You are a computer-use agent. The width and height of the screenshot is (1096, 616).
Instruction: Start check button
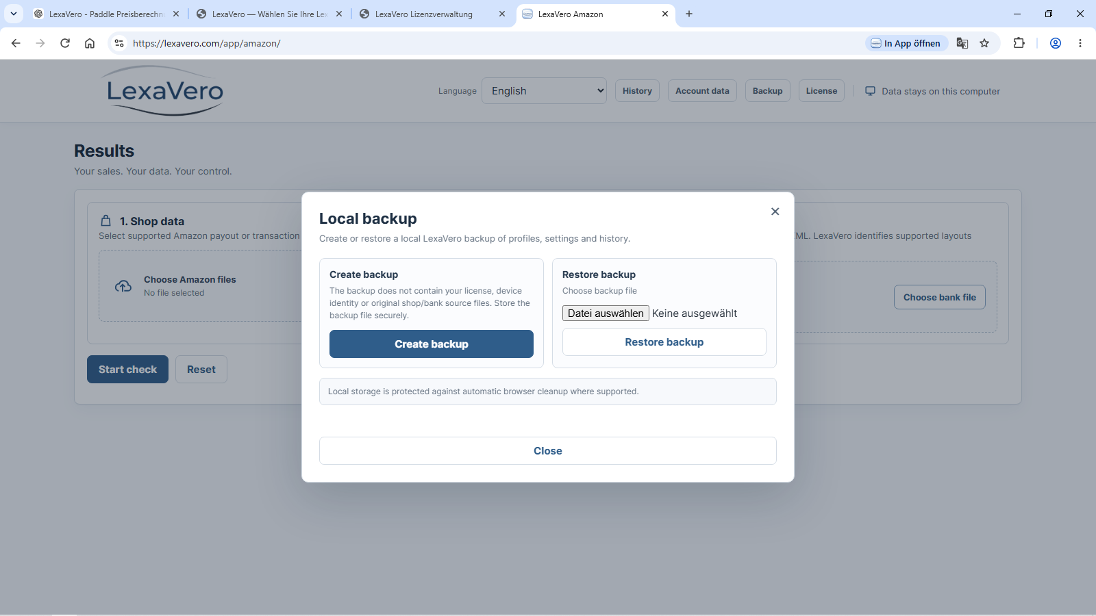pos(127,370)
